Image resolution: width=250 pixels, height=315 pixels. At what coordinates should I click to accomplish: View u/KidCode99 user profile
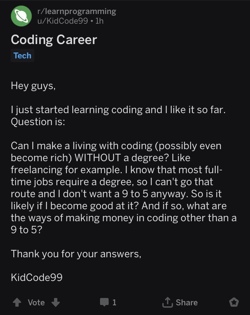(x=63, y=21)
